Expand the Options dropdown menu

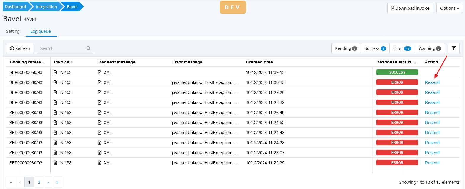pyautogui.click(x=449, y=8)
